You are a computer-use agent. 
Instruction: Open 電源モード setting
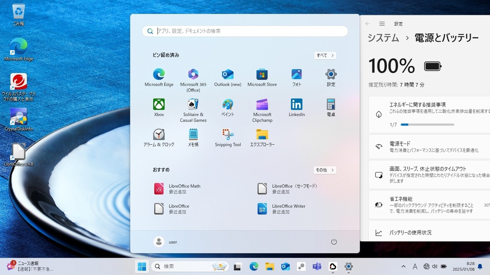[x=429, y=147]
